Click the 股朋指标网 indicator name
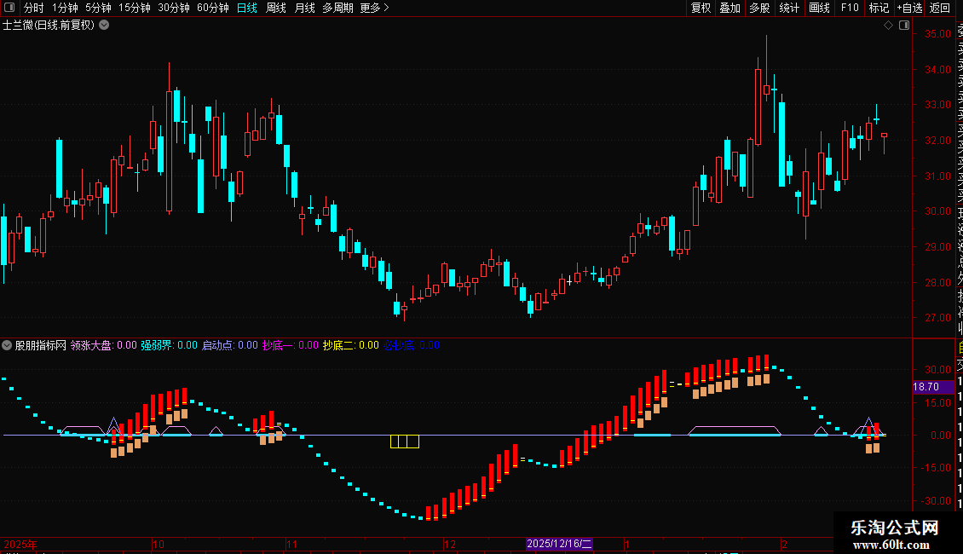Image resolution: width=963 pixels, height=554 pixels. point(41,345)
